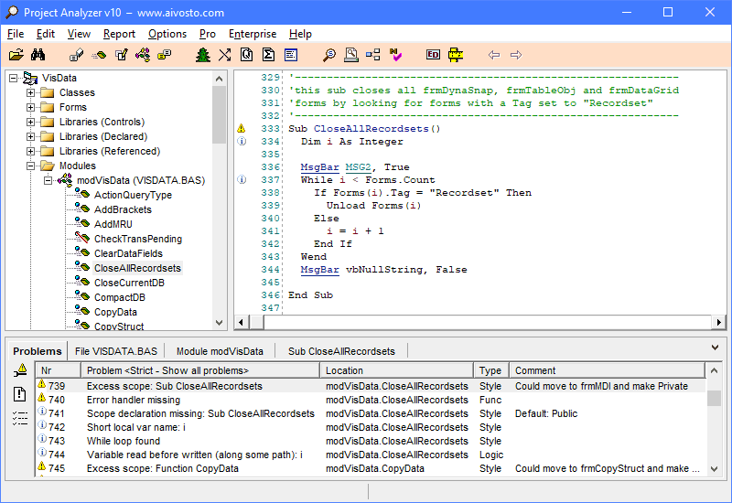
Task: Click the magnifying glass toolbar icon
Action: (329, 55)
